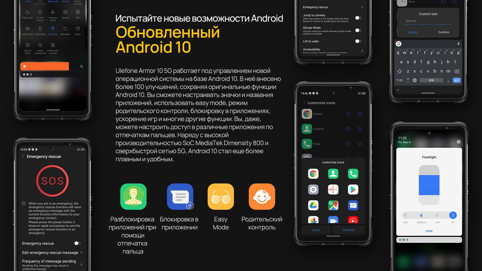Open the Fingerprint unlock feature icon
This screenshot has width=482, height=271.
(133, 196)
